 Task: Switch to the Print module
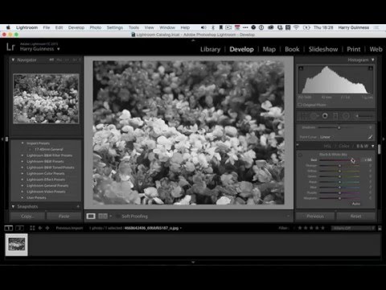click(x=354, y=49)
